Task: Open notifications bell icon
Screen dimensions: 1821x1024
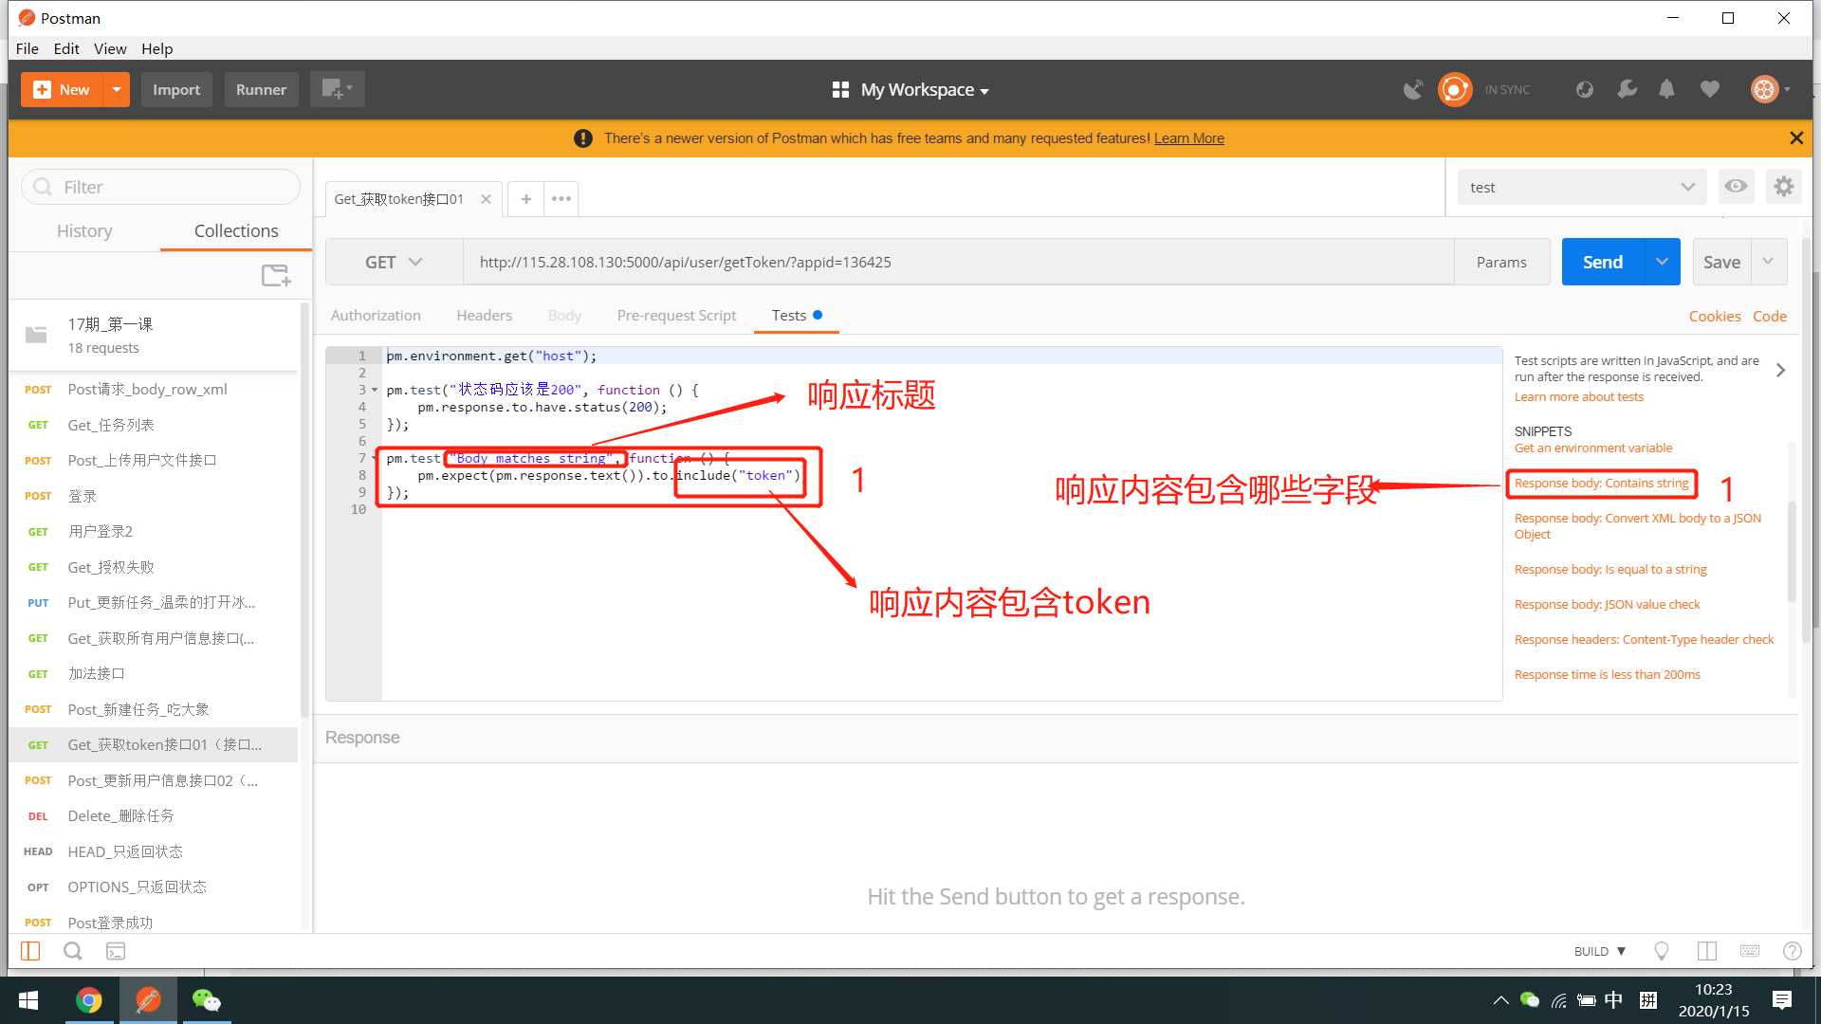Action: click(1666, 89)
